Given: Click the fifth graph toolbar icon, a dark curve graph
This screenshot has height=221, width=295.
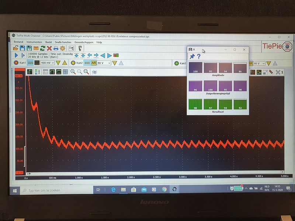Looking at the screenshot, I should [59, 72].
